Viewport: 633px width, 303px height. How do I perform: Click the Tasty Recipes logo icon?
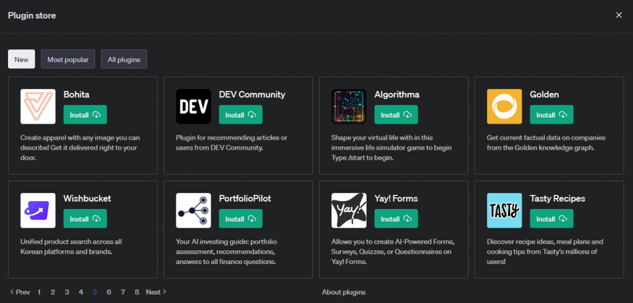pos(504,210)
